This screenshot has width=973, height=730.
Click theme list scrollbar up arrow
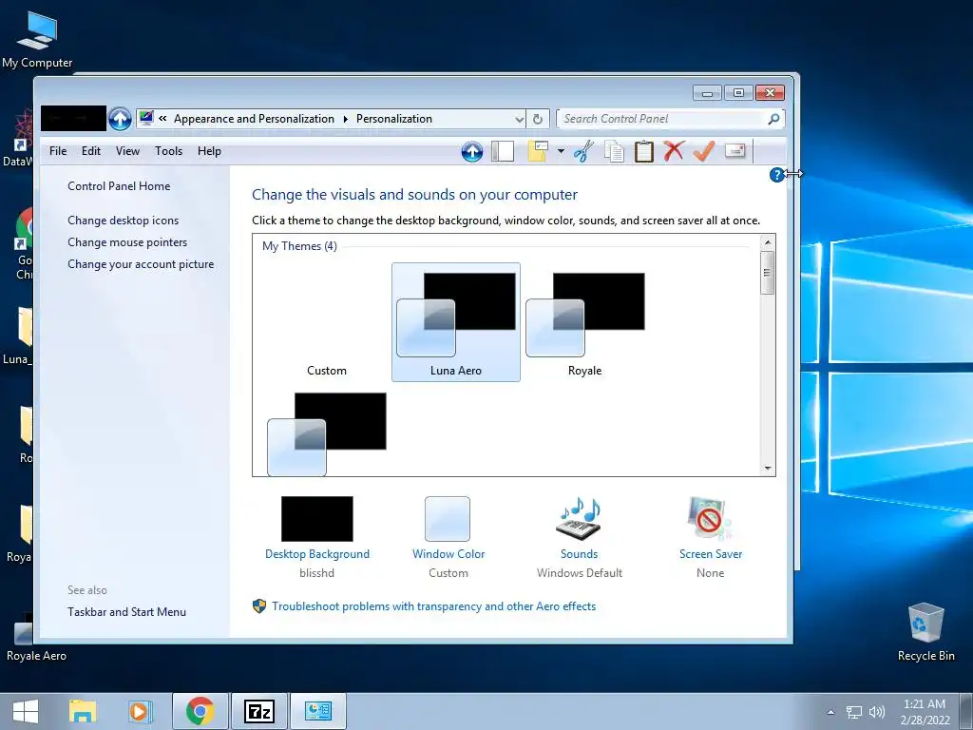[x=768, y=242]
